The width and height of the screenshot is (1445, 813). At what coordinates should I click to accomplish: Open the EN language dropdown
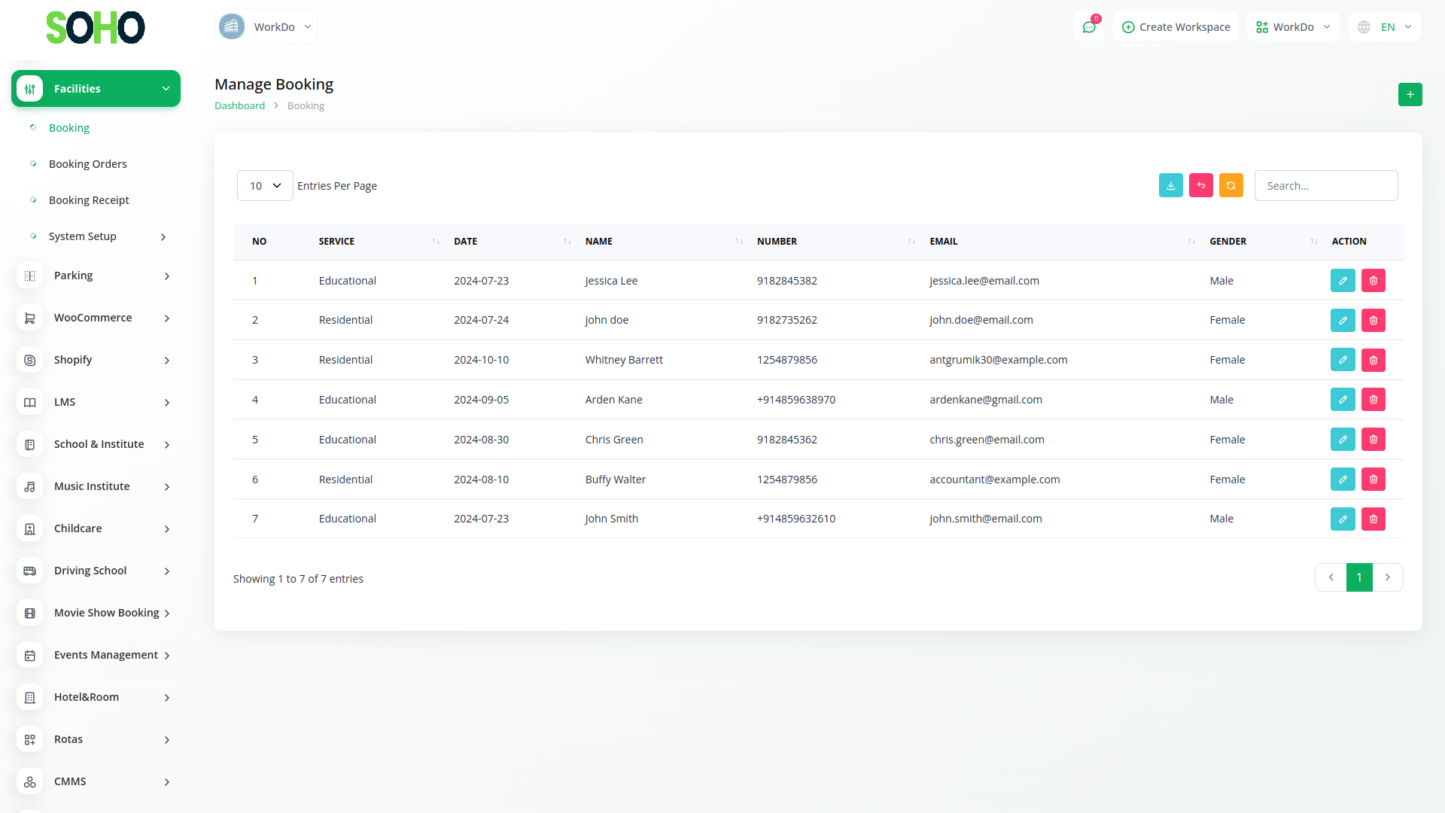coord(1385,27)
